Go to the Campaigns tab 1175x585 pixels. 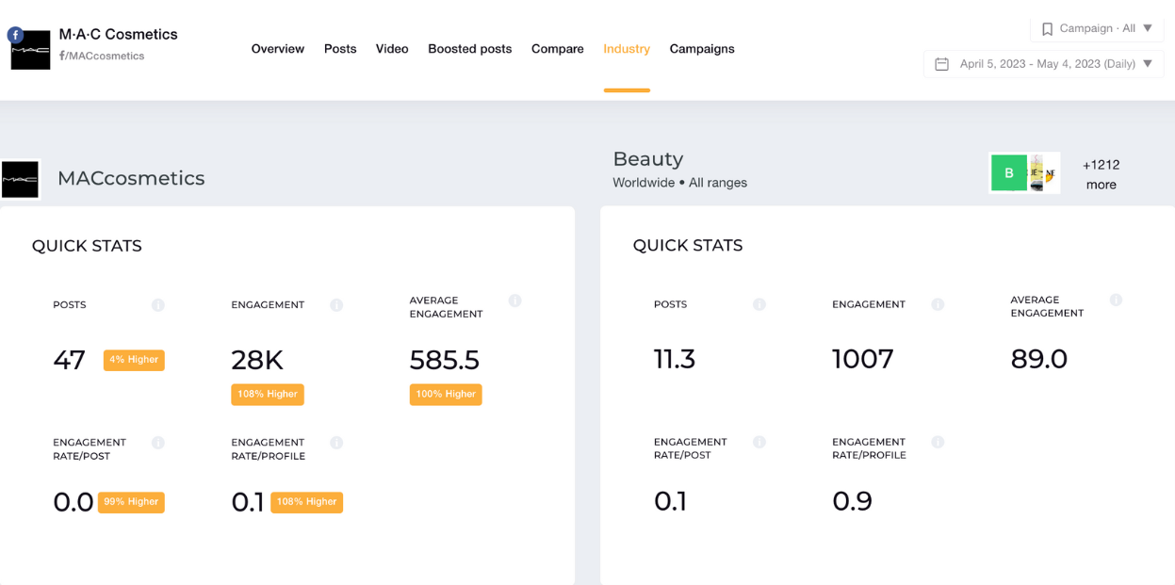pos(702,49)
